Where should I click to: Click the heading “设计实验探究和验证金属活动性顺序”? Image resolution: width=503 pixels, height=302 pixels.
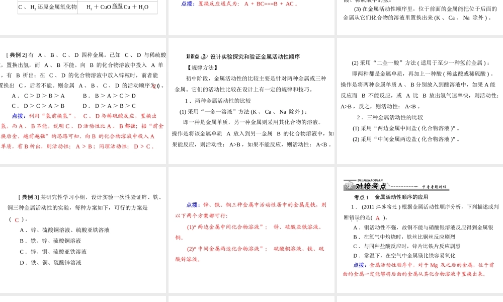point(255,57)
